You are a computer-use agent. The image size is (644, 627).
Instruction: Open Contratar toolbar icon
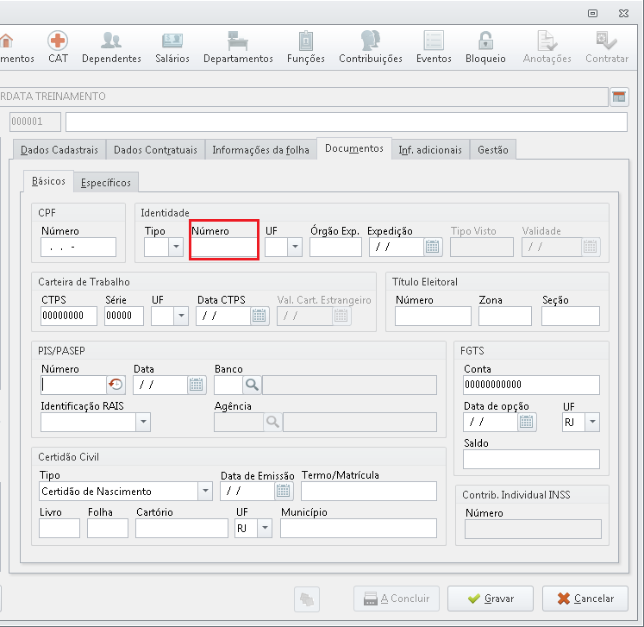click(607, 47)
